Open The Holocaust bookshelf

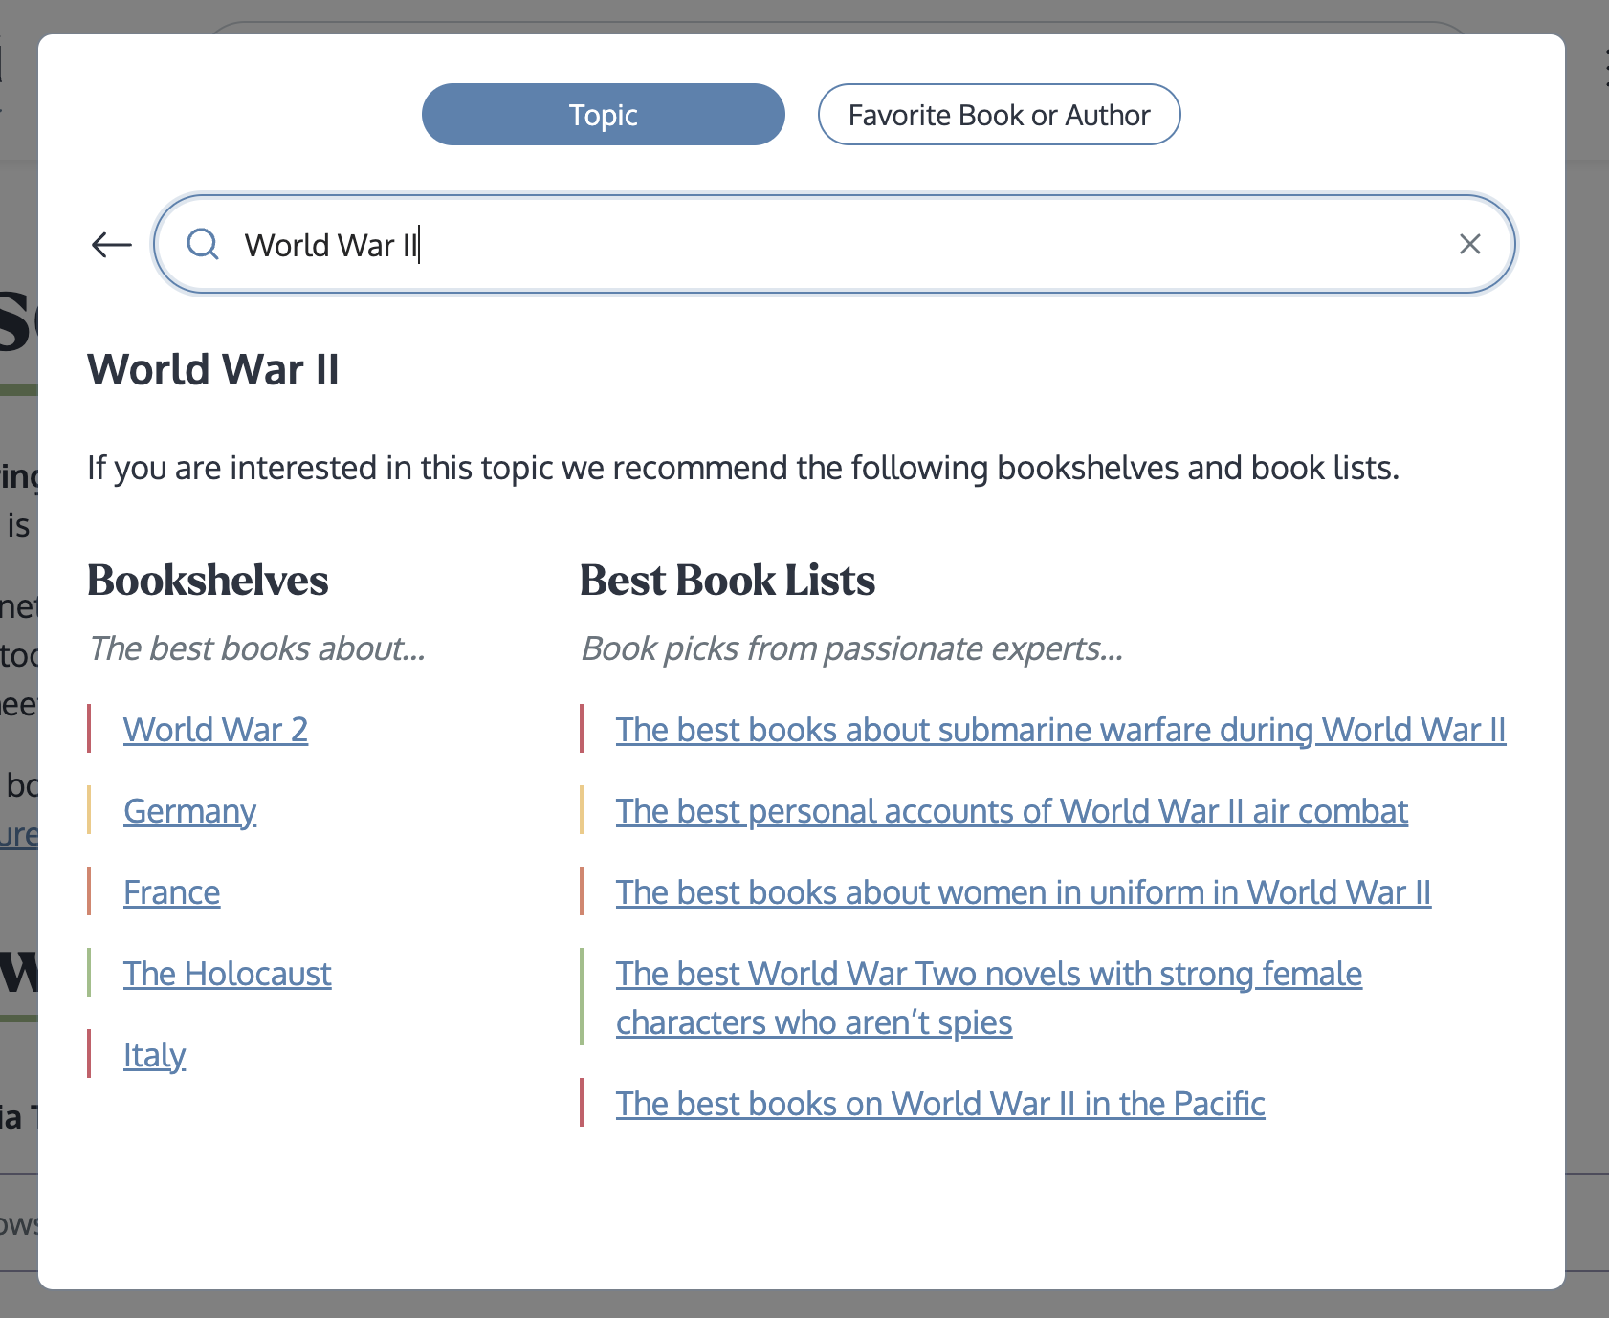[x=227, y=974]
